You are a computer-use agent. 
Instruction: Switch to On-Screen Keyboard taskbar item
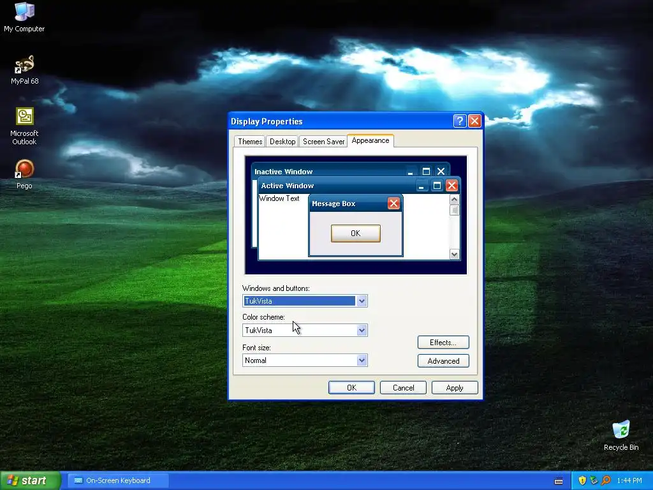tap(118, 480)
